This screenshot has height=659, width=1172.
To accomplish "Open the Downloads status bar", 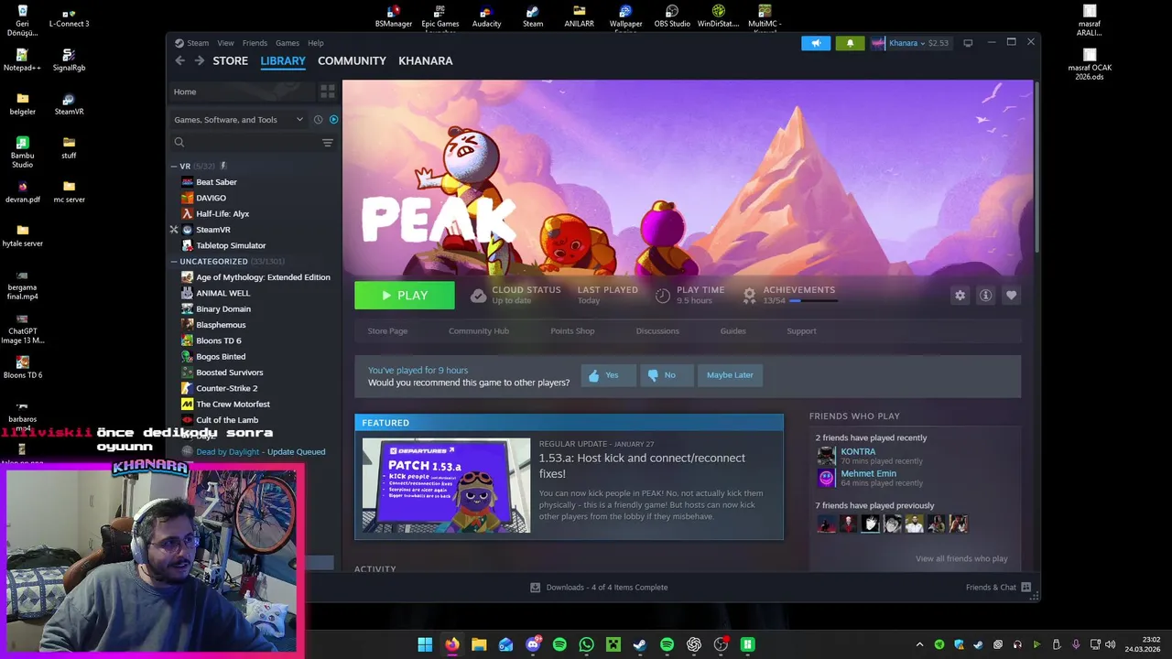I will point(599,588).
